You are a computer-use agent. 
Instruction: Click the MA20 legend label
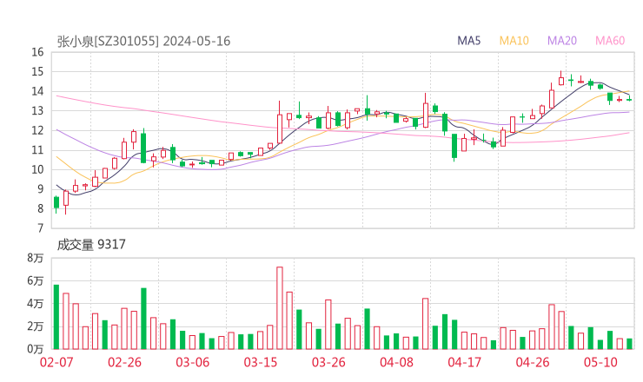coord(562,41)
